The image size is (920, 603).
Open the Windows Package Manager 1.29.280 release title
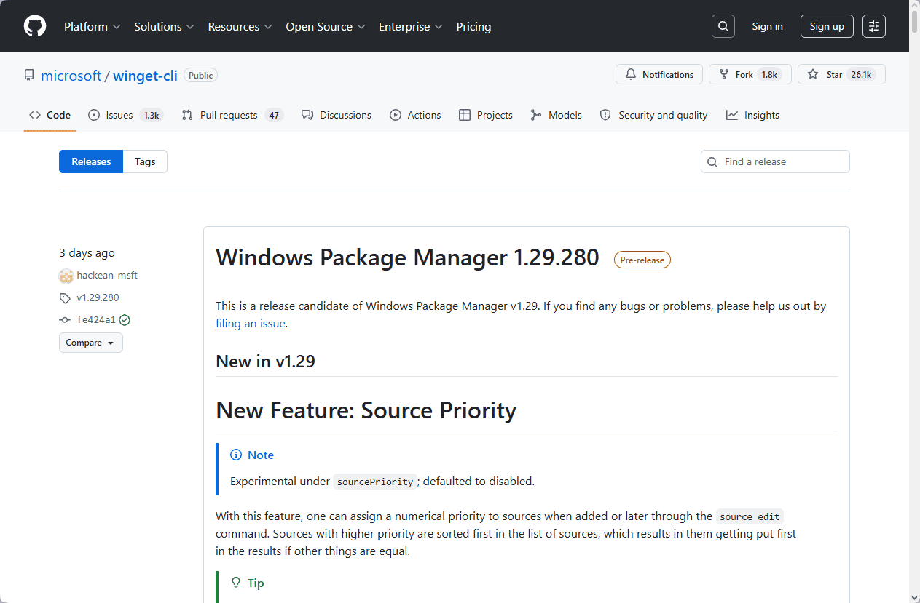(407, 257)
